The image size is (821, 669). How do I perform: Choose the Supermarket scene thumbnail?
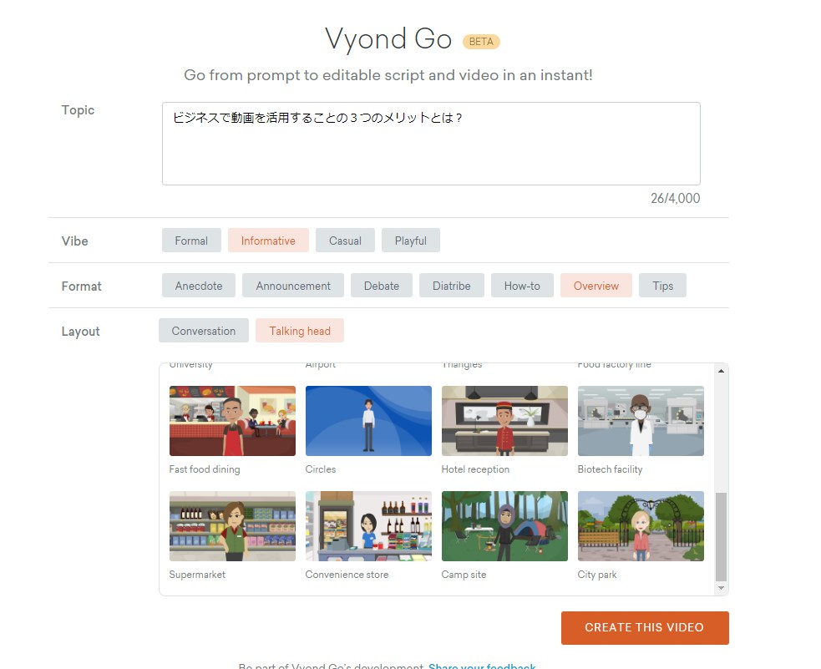click(232, 526)
